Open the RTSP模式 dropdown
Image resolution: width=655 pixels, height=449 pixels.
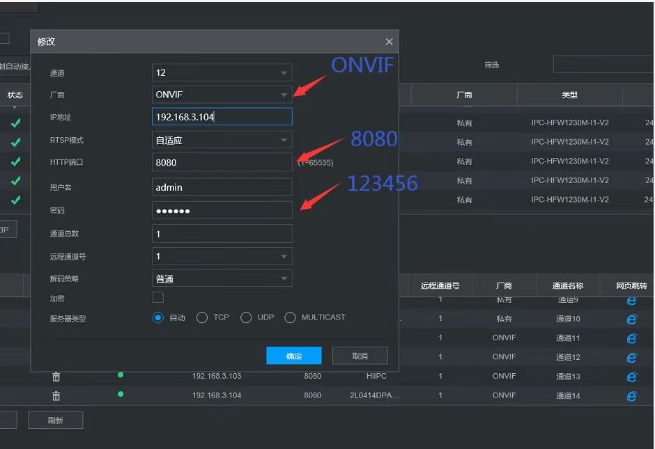coord(222,140)
